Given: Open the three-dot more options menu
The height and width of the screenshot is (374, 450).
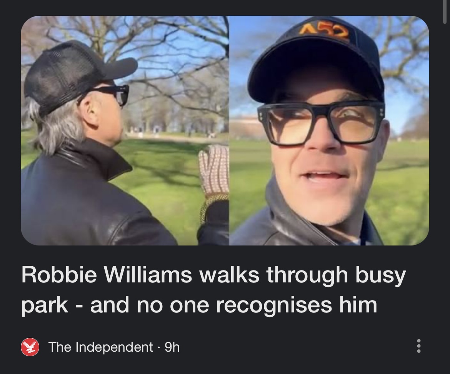Looking at the screenshot, I should pyautogui.click(x=419, y=346).
